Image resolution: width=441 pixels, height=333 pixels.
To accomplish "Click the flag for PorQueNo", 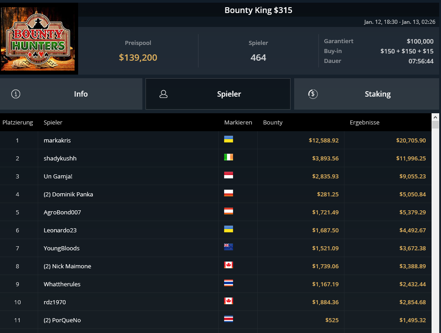I will (229, 319).
